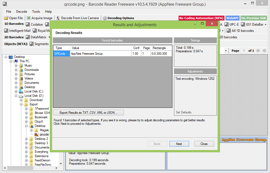Viewport: 270px width, 173px height.
Task: Toggle the DataMatrix barcode type
Action: [x=36, y=37]
